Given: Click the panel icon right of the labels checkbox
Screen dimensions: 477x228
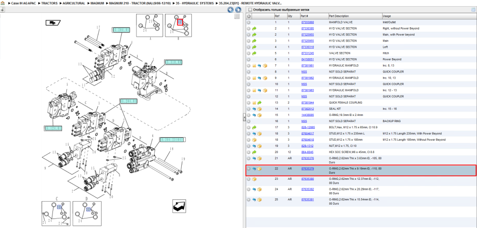Looking at the screenshot, I should [473, 10].
